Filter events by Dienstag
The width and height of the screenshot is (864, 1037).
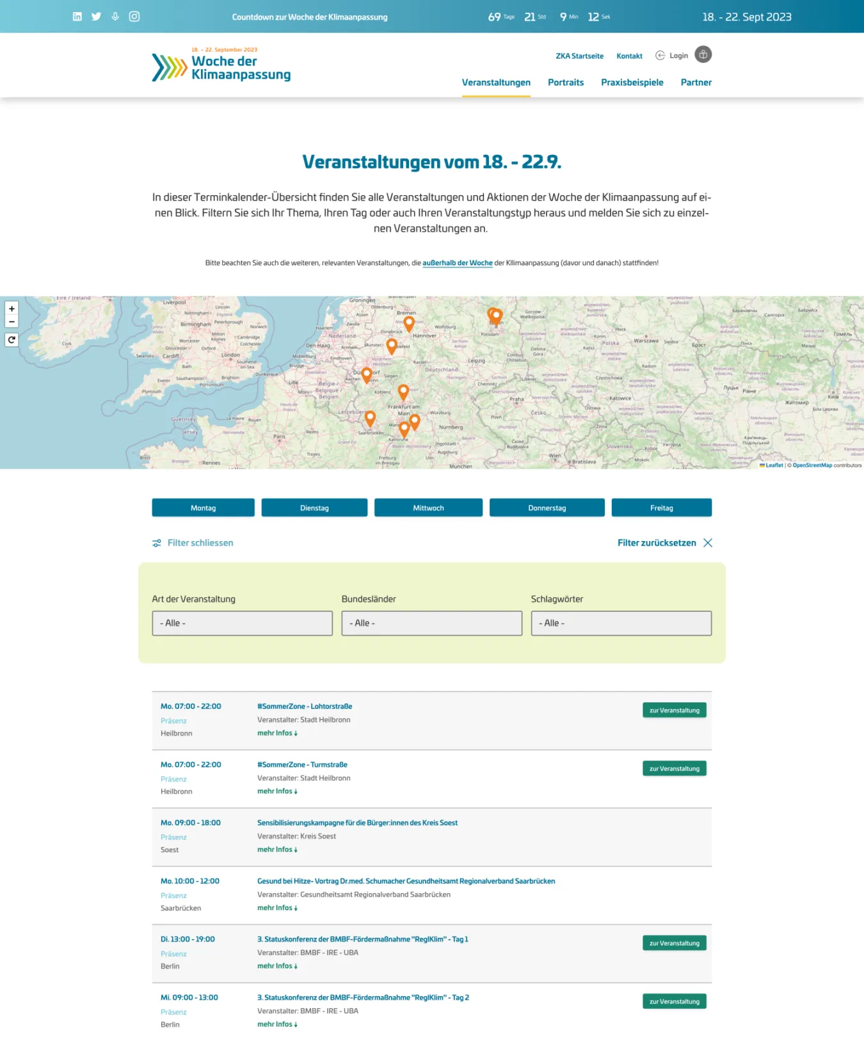314,508
